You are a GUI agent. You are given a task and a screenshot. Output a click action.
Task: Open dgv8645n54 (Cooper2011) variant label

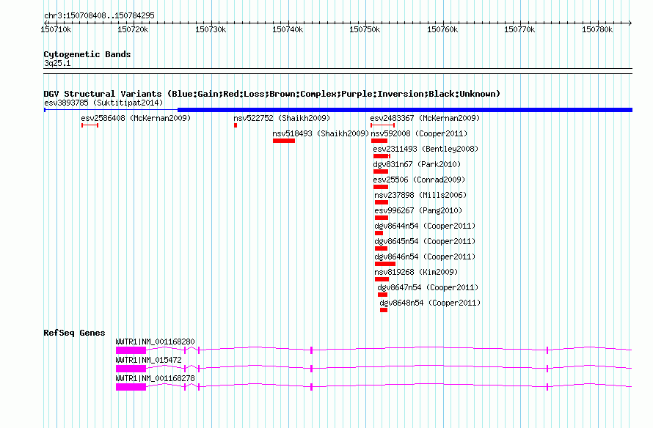(x=425, y=241)
